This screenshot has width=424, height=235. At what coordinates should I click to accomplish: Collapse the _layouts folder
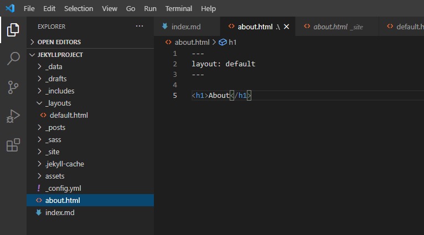58,103
